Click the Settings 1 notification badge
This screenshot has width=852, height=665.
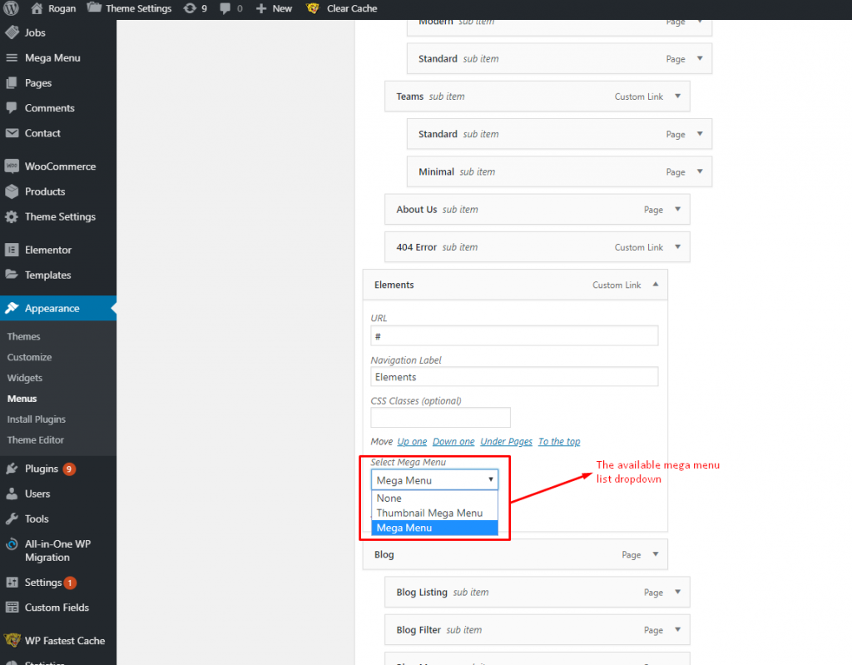[70, 583]
